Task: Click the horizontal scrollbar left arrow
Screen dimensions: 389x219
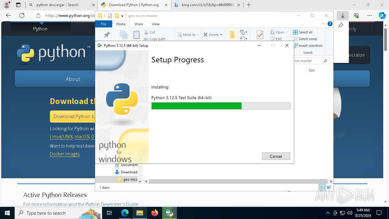Action: point(146,181)
